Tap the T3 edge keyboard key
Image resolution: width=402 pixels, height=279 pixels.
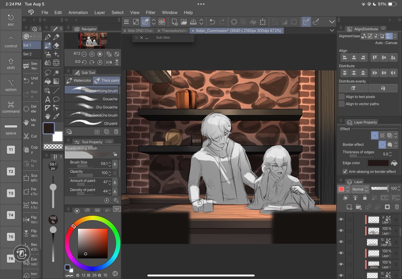click(11, 193)
